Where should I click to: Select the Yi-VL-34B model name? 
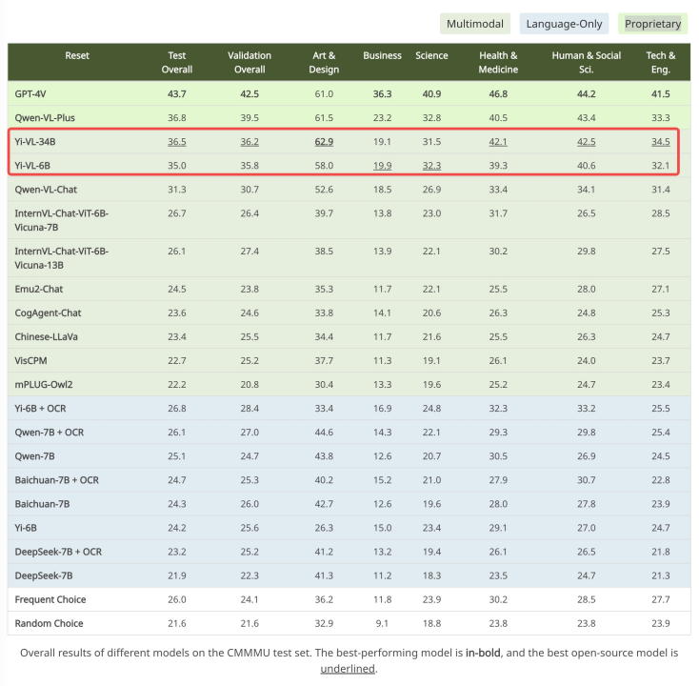click(35, 142)
